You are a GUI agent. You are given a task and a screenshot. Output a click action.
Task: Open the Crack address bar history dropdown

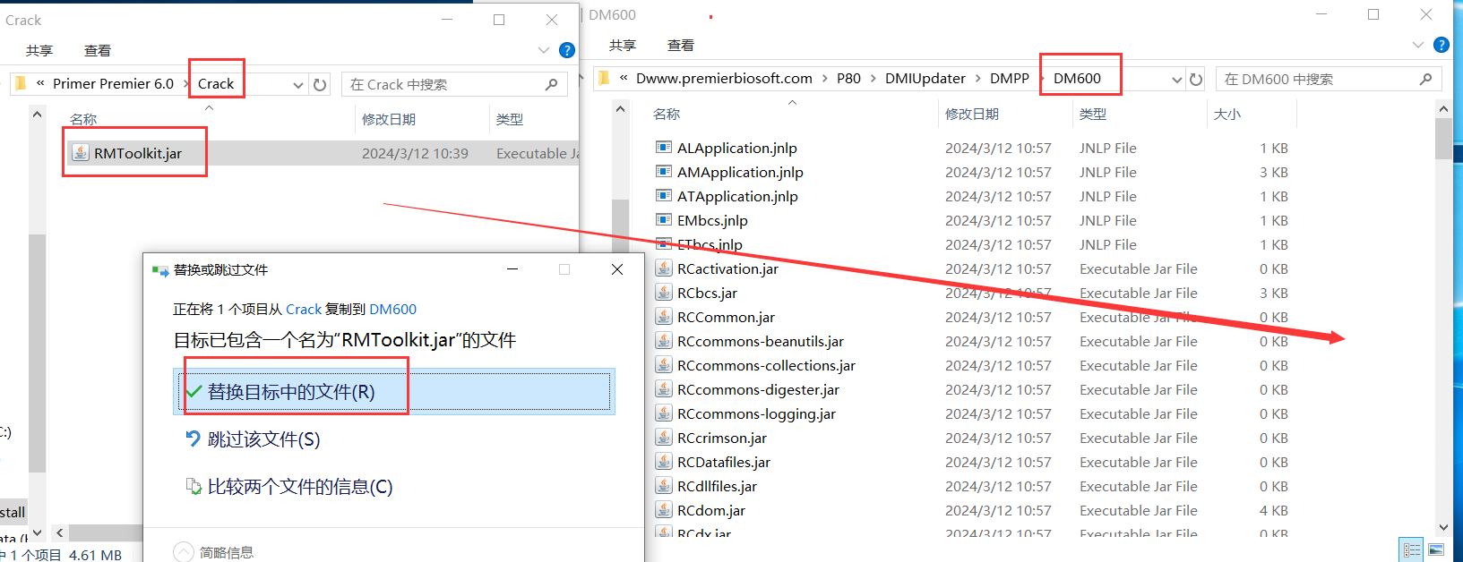click(298, 85)
